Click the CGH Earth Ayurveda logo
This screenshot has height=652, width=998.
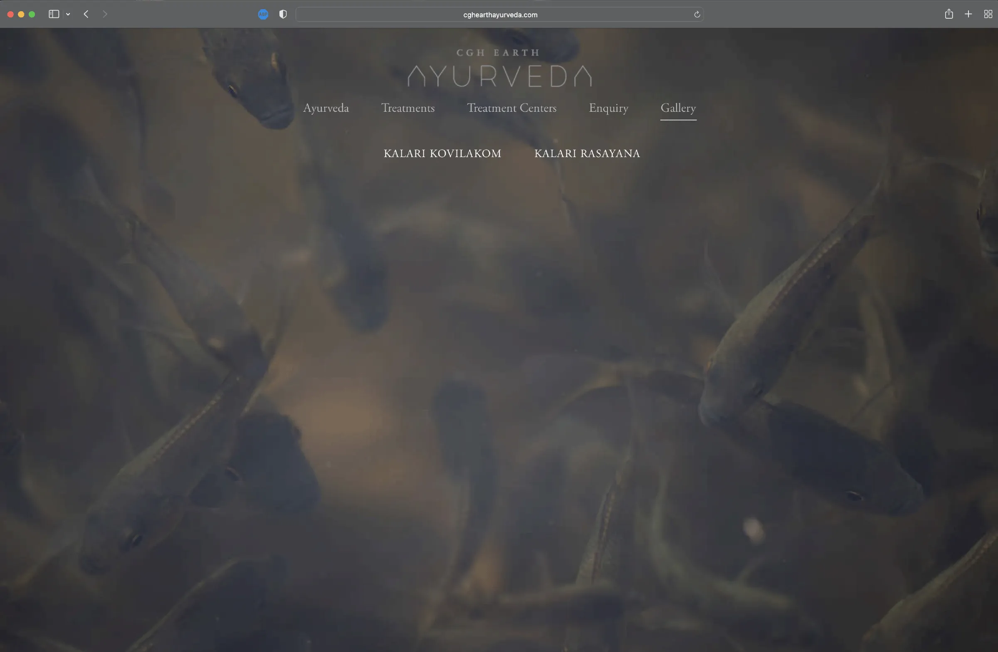[x=499, y=68]
